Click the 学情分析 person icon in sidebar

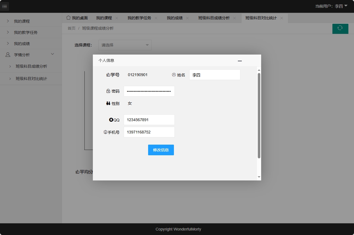[7, 54]
